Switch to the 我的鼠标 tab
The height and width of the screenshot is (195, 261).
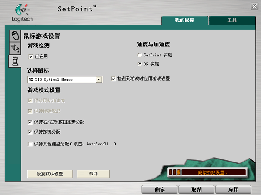pos(184,20)
